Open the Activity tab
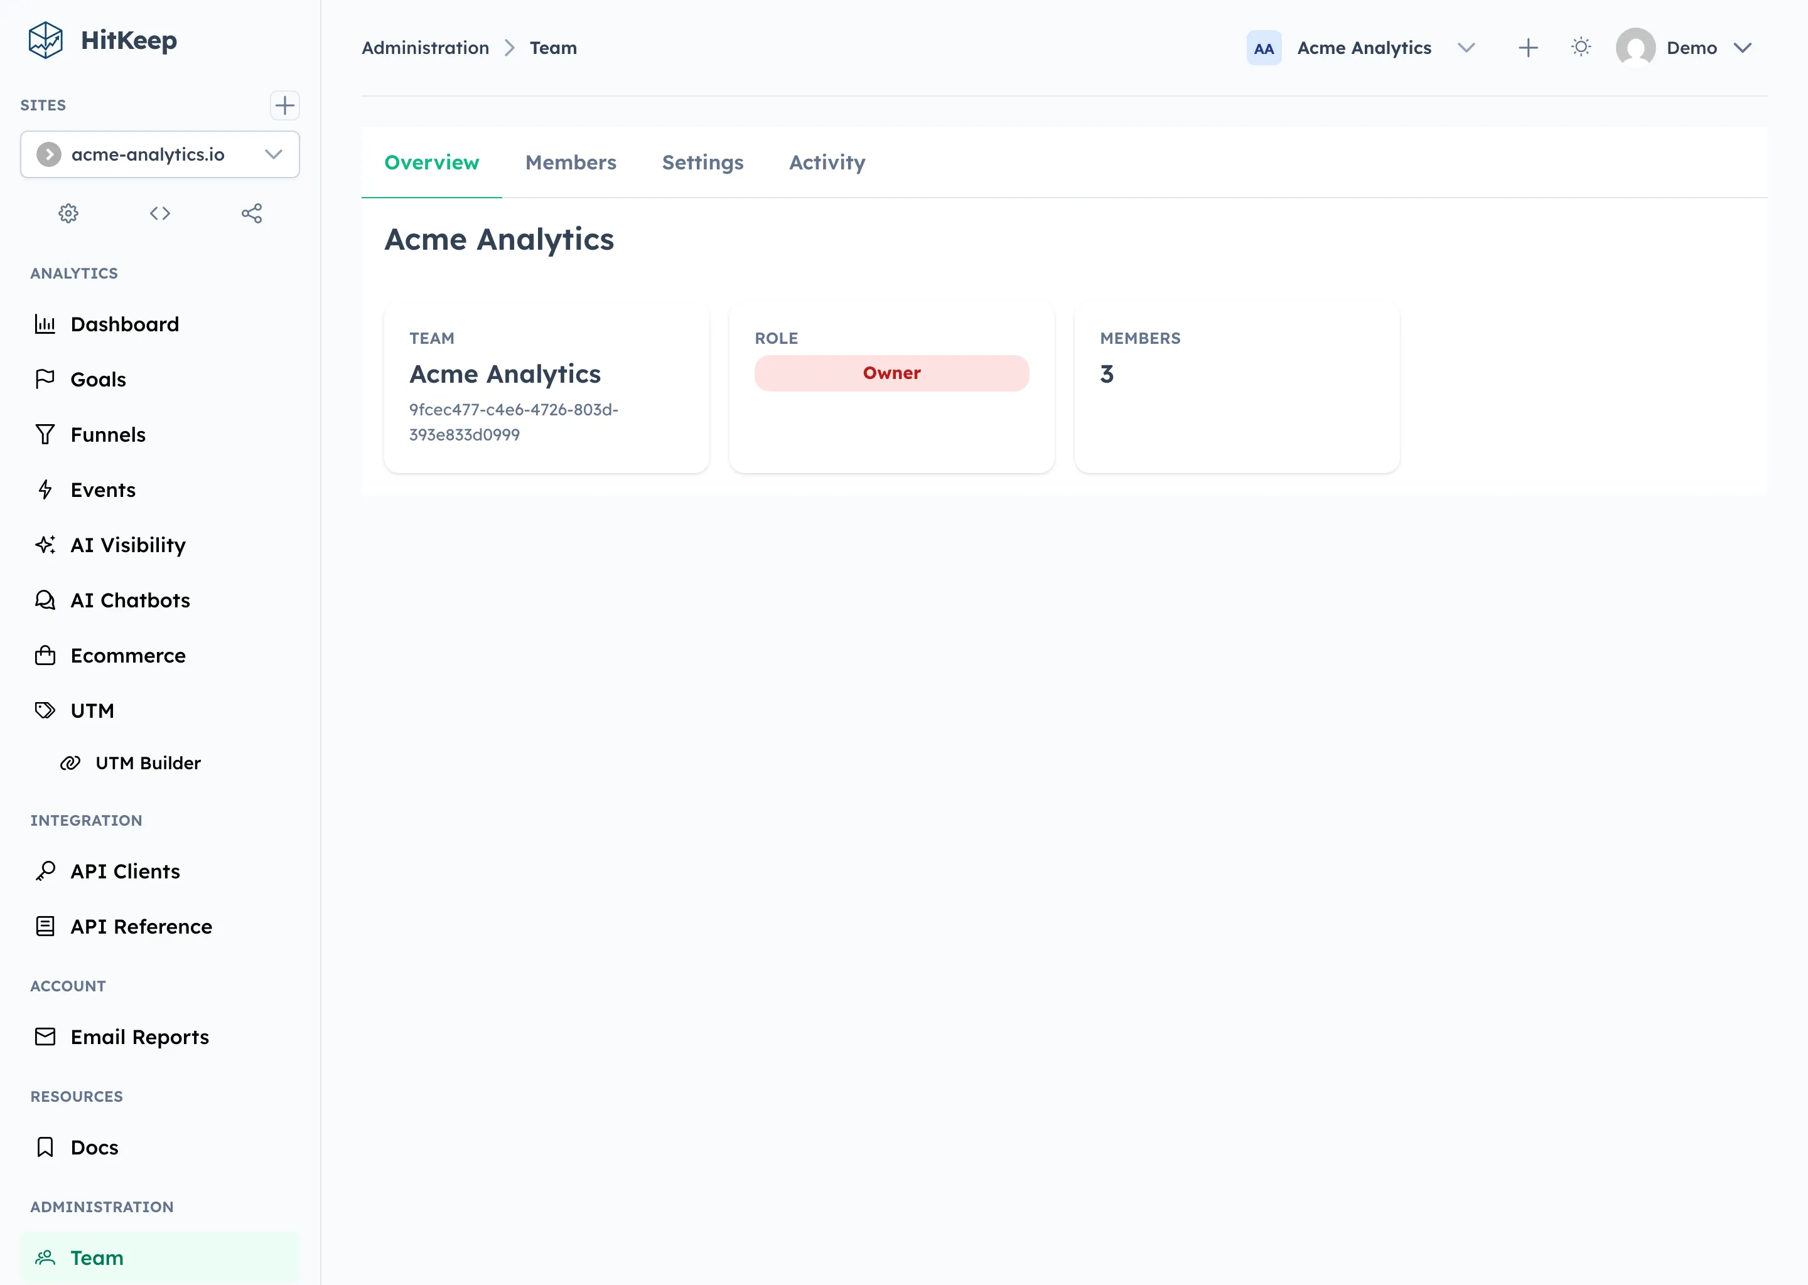This screenshot has height=1285, width=1808. click(x=826, y=163)
